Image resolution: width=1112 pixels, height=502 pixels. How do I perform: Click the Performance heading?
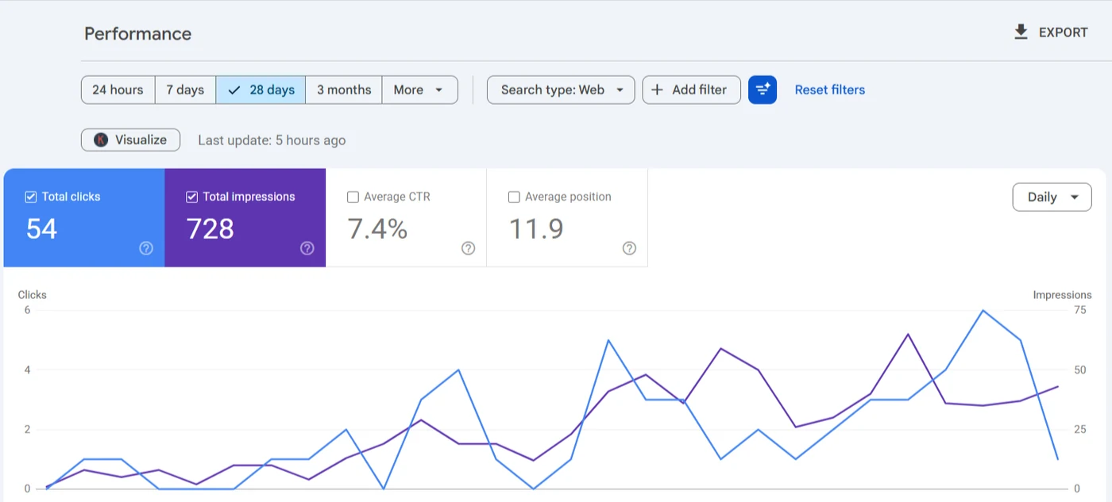(x=138, y=33)
